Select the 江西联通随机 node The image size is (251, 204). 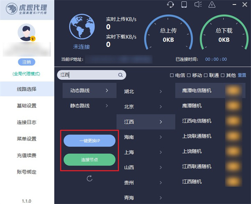point(210,166)
